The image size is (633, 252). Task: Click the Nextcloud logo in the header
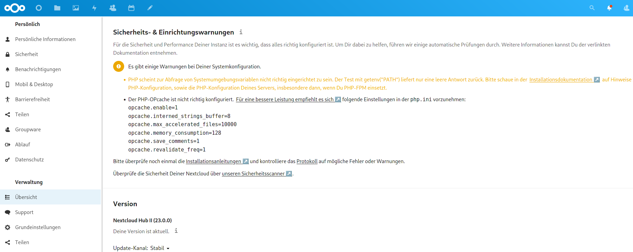tap(15, 8)
